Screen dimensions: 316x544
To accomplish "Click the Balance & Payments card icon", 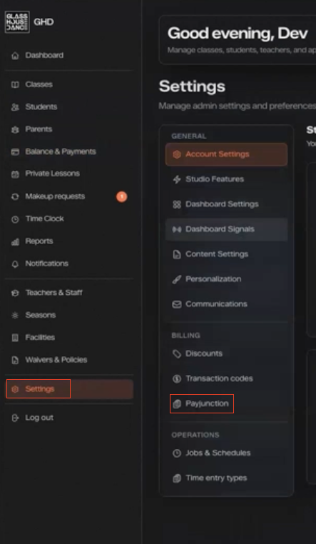I will (15, 151).
